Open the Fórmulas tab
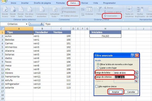152x101 pixels. (61, 3)
